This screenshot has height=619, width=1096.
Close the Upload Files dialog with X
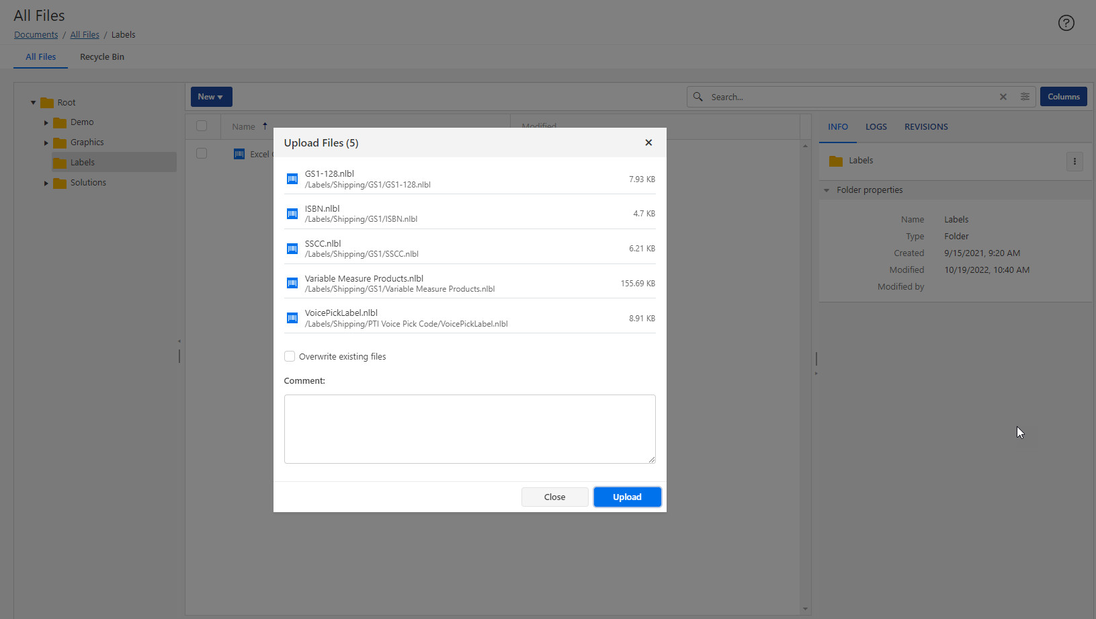point(648,142)
